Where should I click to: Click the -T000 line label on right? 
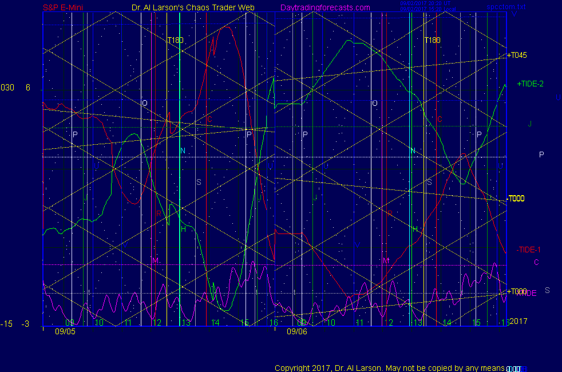pyautogui.click(x=516, y=199)
